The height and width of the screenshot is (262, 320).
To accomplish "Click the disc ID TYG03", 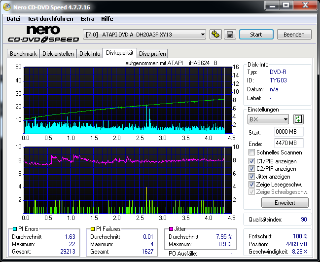I will point(278,80).
